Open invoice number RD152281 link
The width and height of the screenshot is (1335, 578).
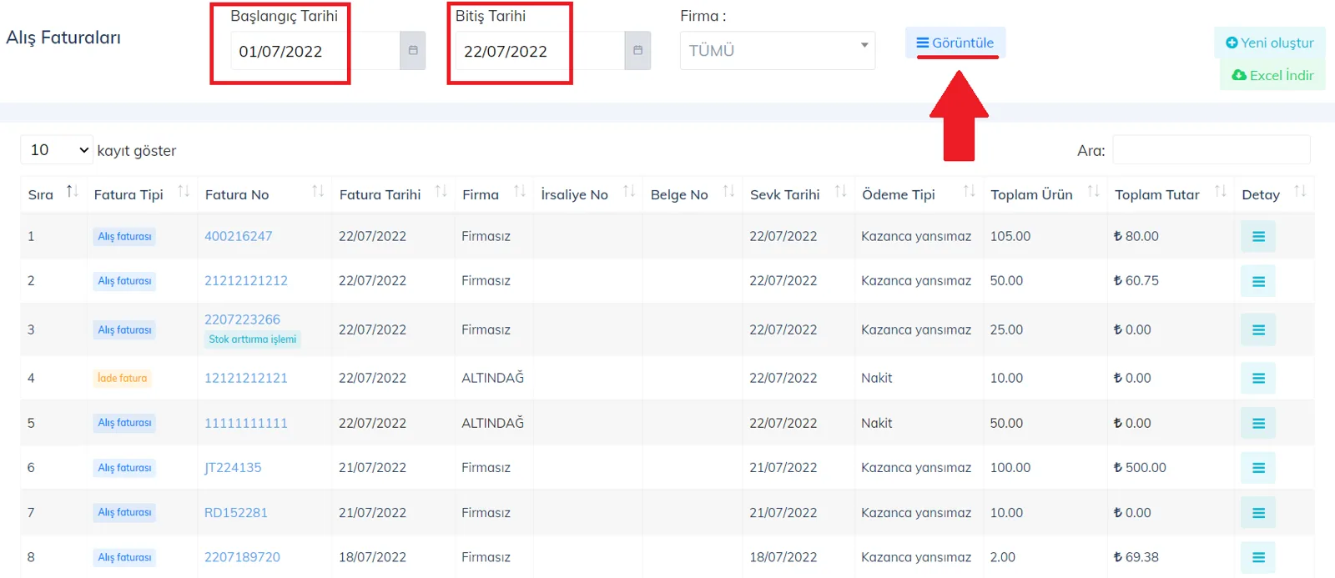(236, 513)
